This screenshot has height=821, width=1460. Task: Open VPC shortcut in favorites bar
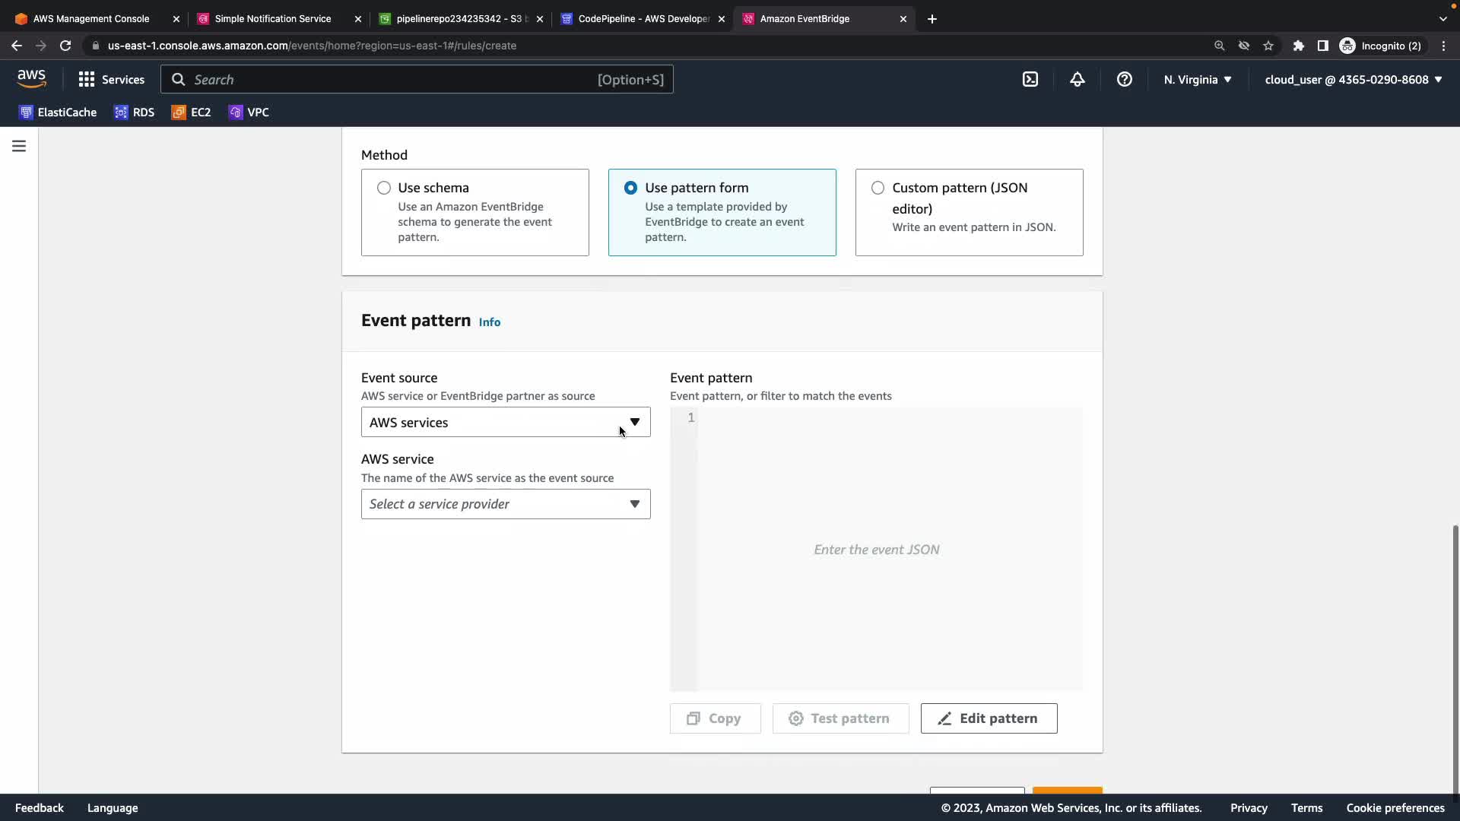pyautogui.click(x=249, y=113)
